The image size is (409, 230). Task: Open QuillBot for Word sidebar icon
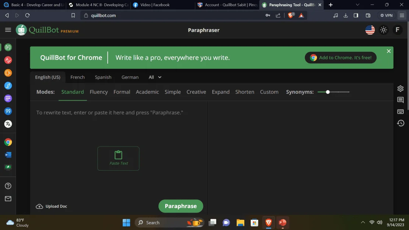point(8,155)
